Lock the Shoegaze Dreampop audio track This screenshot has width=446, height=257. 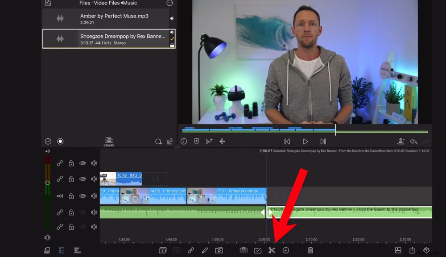click(71, 212)
